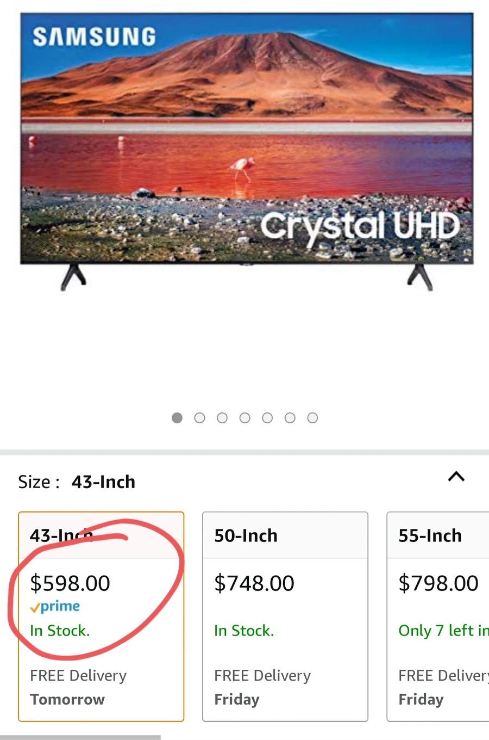
Task: Select the 50-Inch size card
Action: point(285,616)
